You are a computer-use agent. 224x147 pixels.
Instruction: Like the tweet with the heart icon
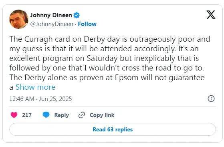(x=14, y=115)
